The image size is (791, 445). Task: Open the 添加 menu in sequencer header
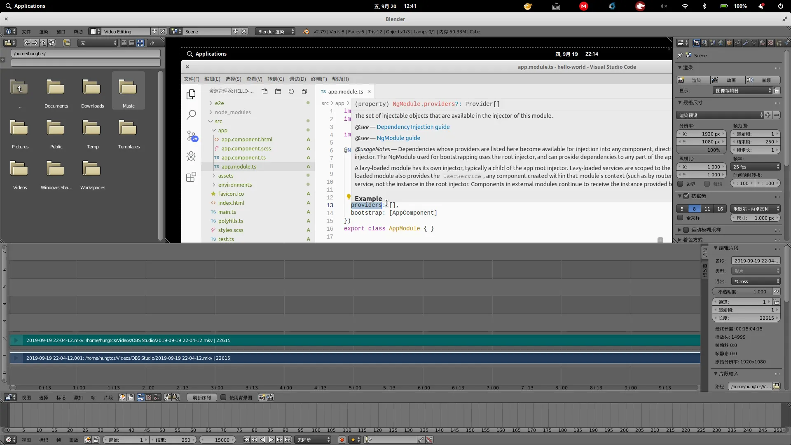point(78,398)
